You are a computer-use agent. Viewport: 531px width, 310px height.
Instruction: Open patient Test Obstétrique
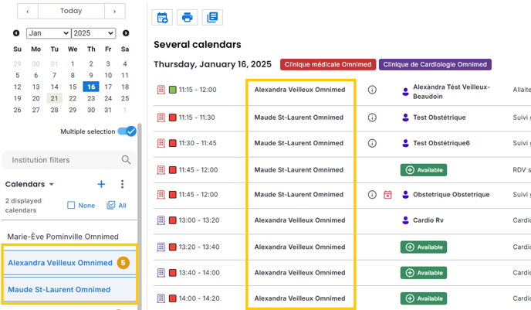439,118
